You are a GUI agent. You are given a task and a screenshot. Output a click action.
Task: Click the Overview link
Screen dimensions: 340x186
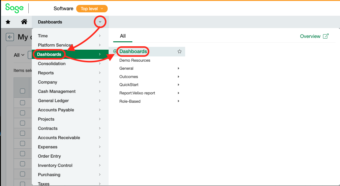(x=310, y=36)
